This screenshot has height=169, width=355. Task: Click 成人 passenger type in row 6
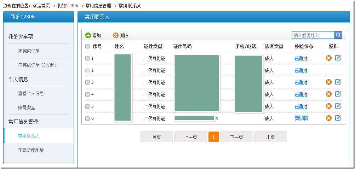point(269,118)
